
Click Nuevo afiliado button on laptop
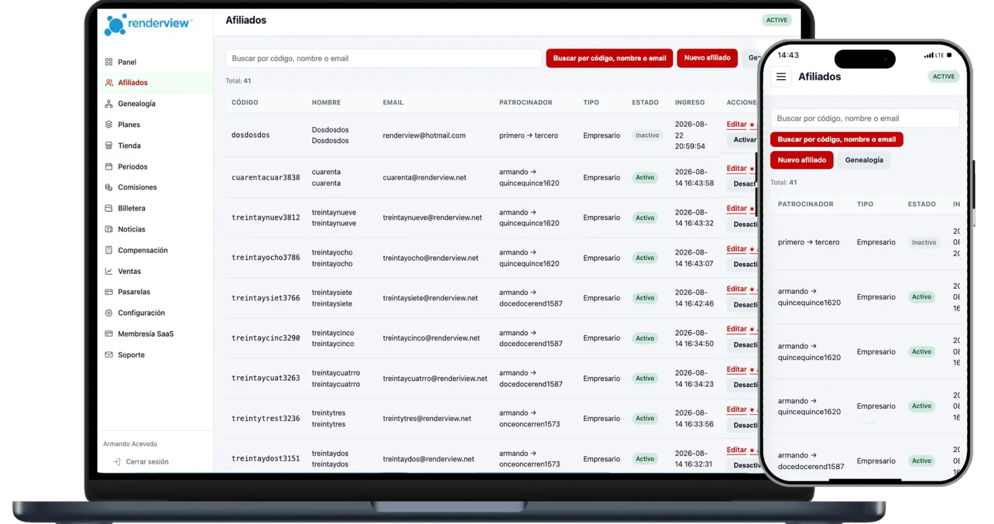(707, 58)
